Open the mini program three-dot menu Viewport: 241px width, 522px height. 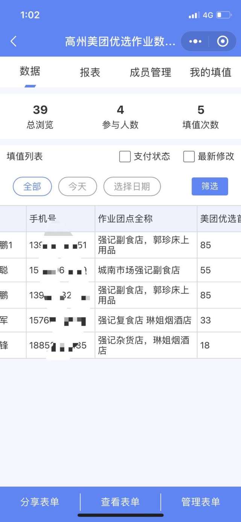click(x=196, y=41)
